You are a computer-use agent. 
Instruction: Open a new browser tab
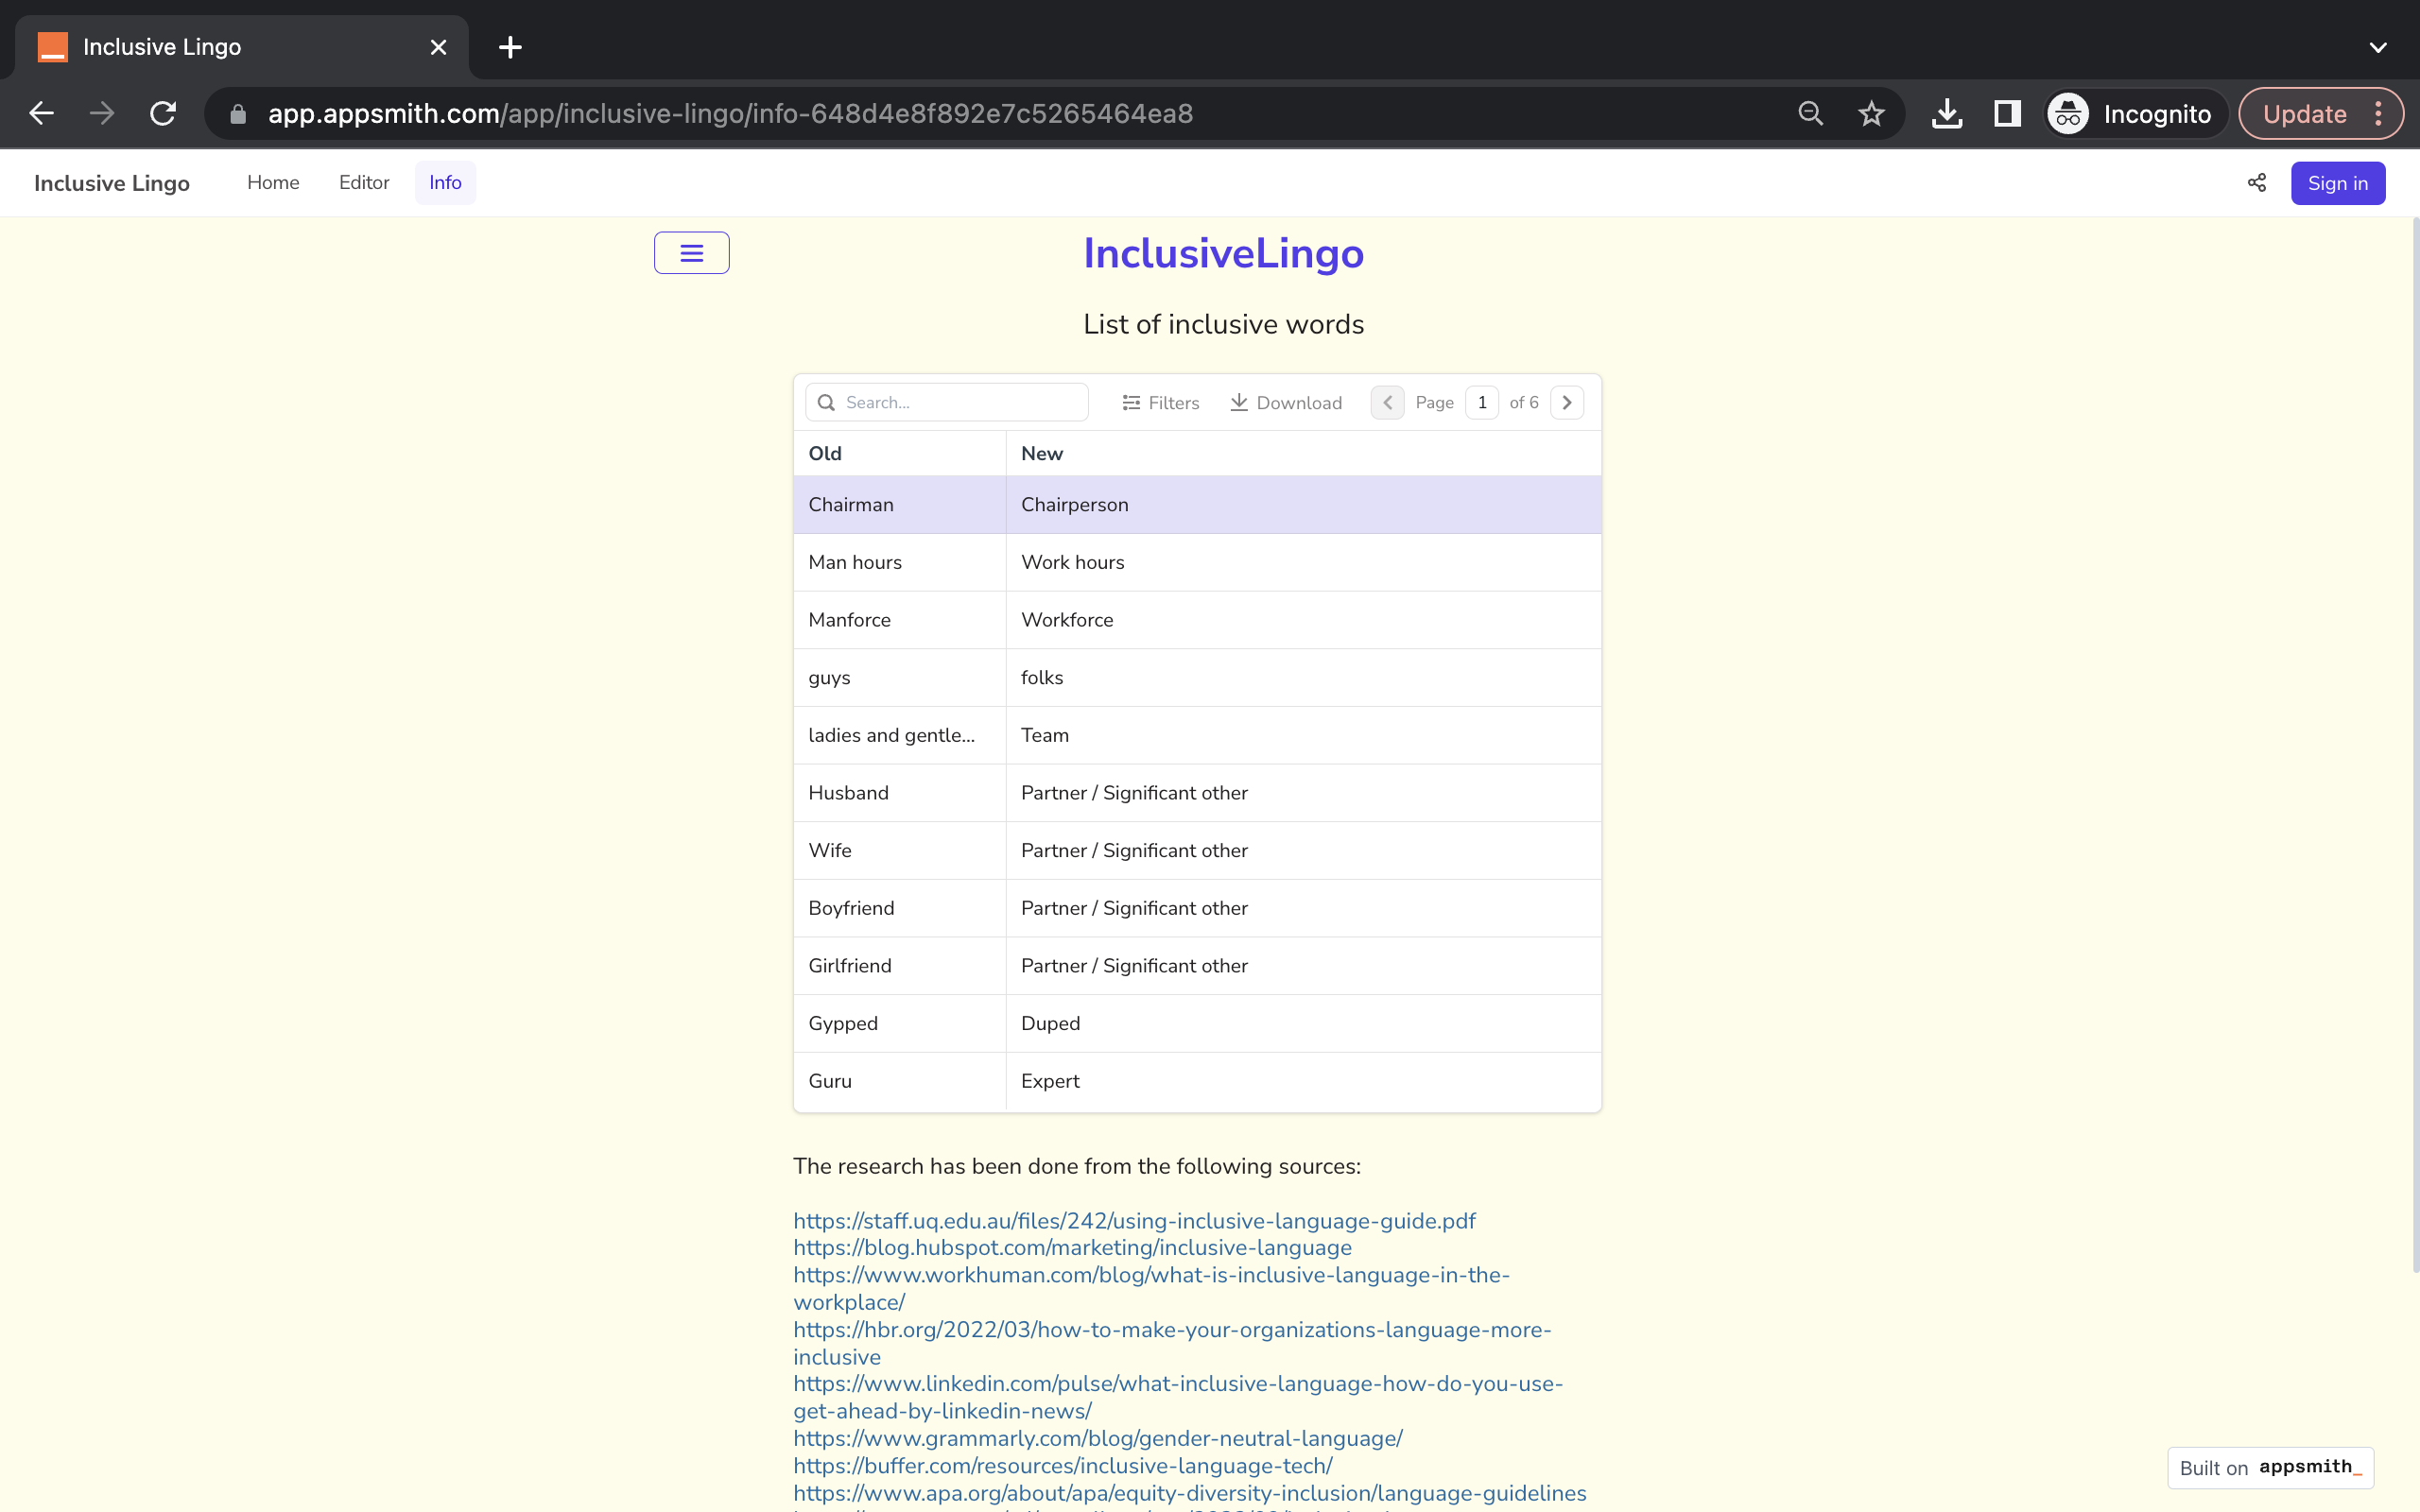[x=510, y=47]
